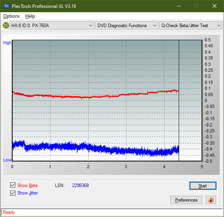Minimize the PlexTools window
Image resolution: width=224 pixels, height=217 pixels.
coord(179,6)
